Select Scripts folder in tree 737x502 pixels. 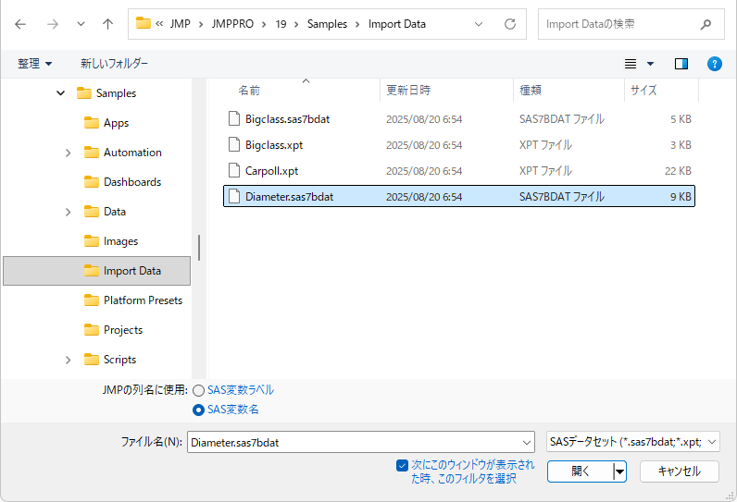[x=119, y=360]
